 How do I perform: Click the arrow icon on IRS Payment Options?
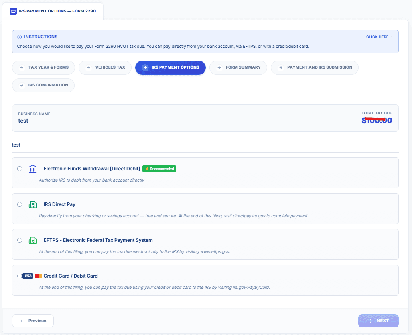pyautogui.click(x=145, y=67)
